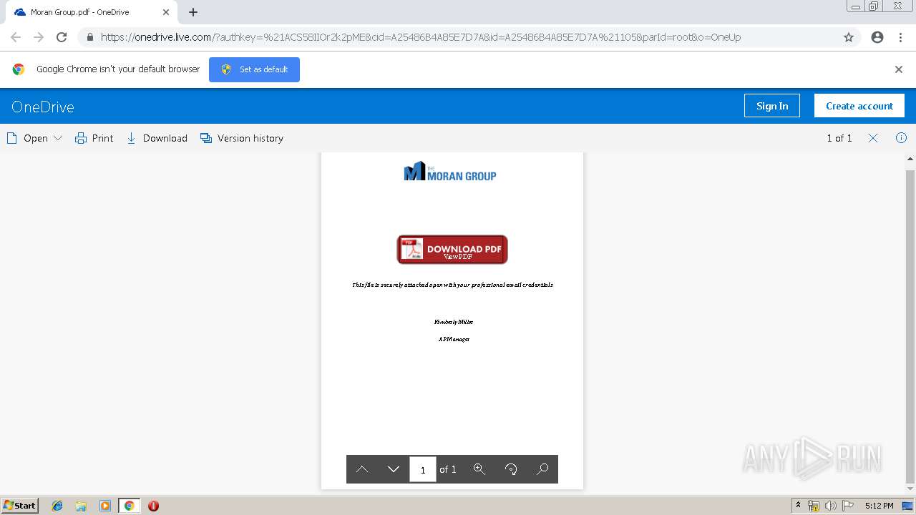The image size is (916, 515).
Task: Show hidden system tray icons
Action: click(x=798, y=506)
